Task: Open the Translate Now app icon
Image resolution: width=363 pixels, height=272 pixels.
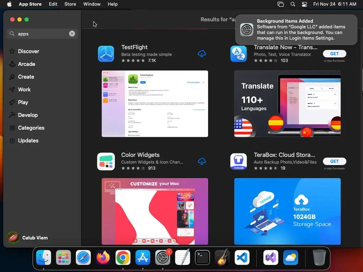Action: [x=239, y=54]
